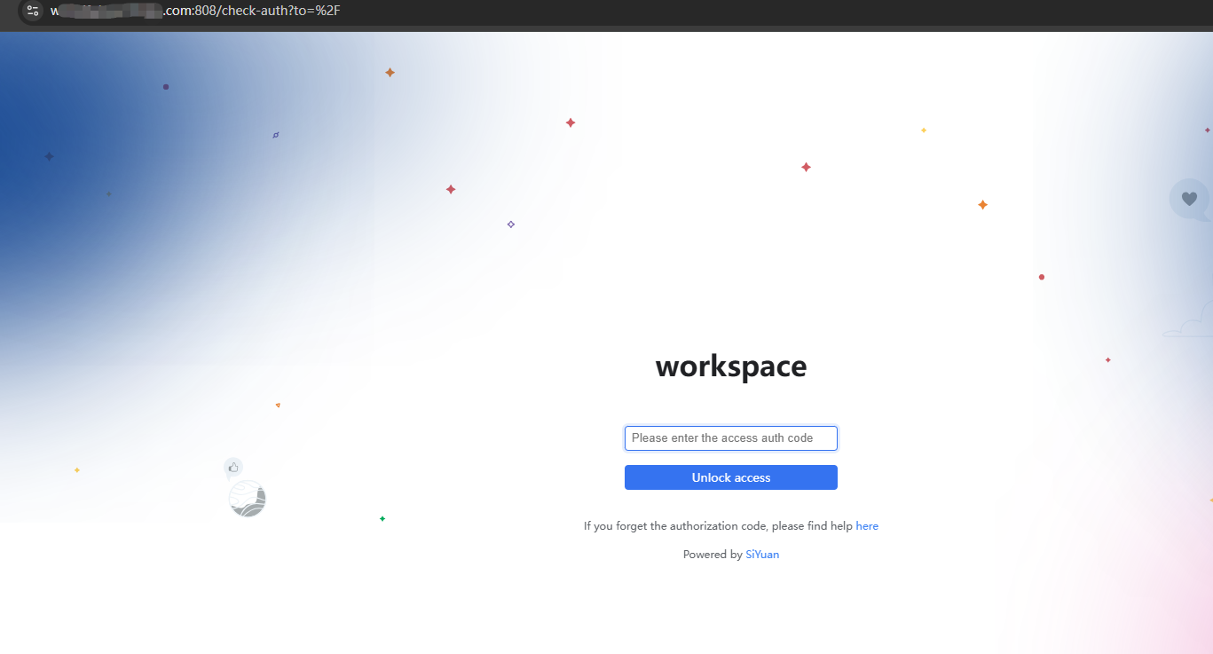This screenshot has width=1213, height=654.
Task: Tap the purple diamond outline shape
Action: point(510,225)
